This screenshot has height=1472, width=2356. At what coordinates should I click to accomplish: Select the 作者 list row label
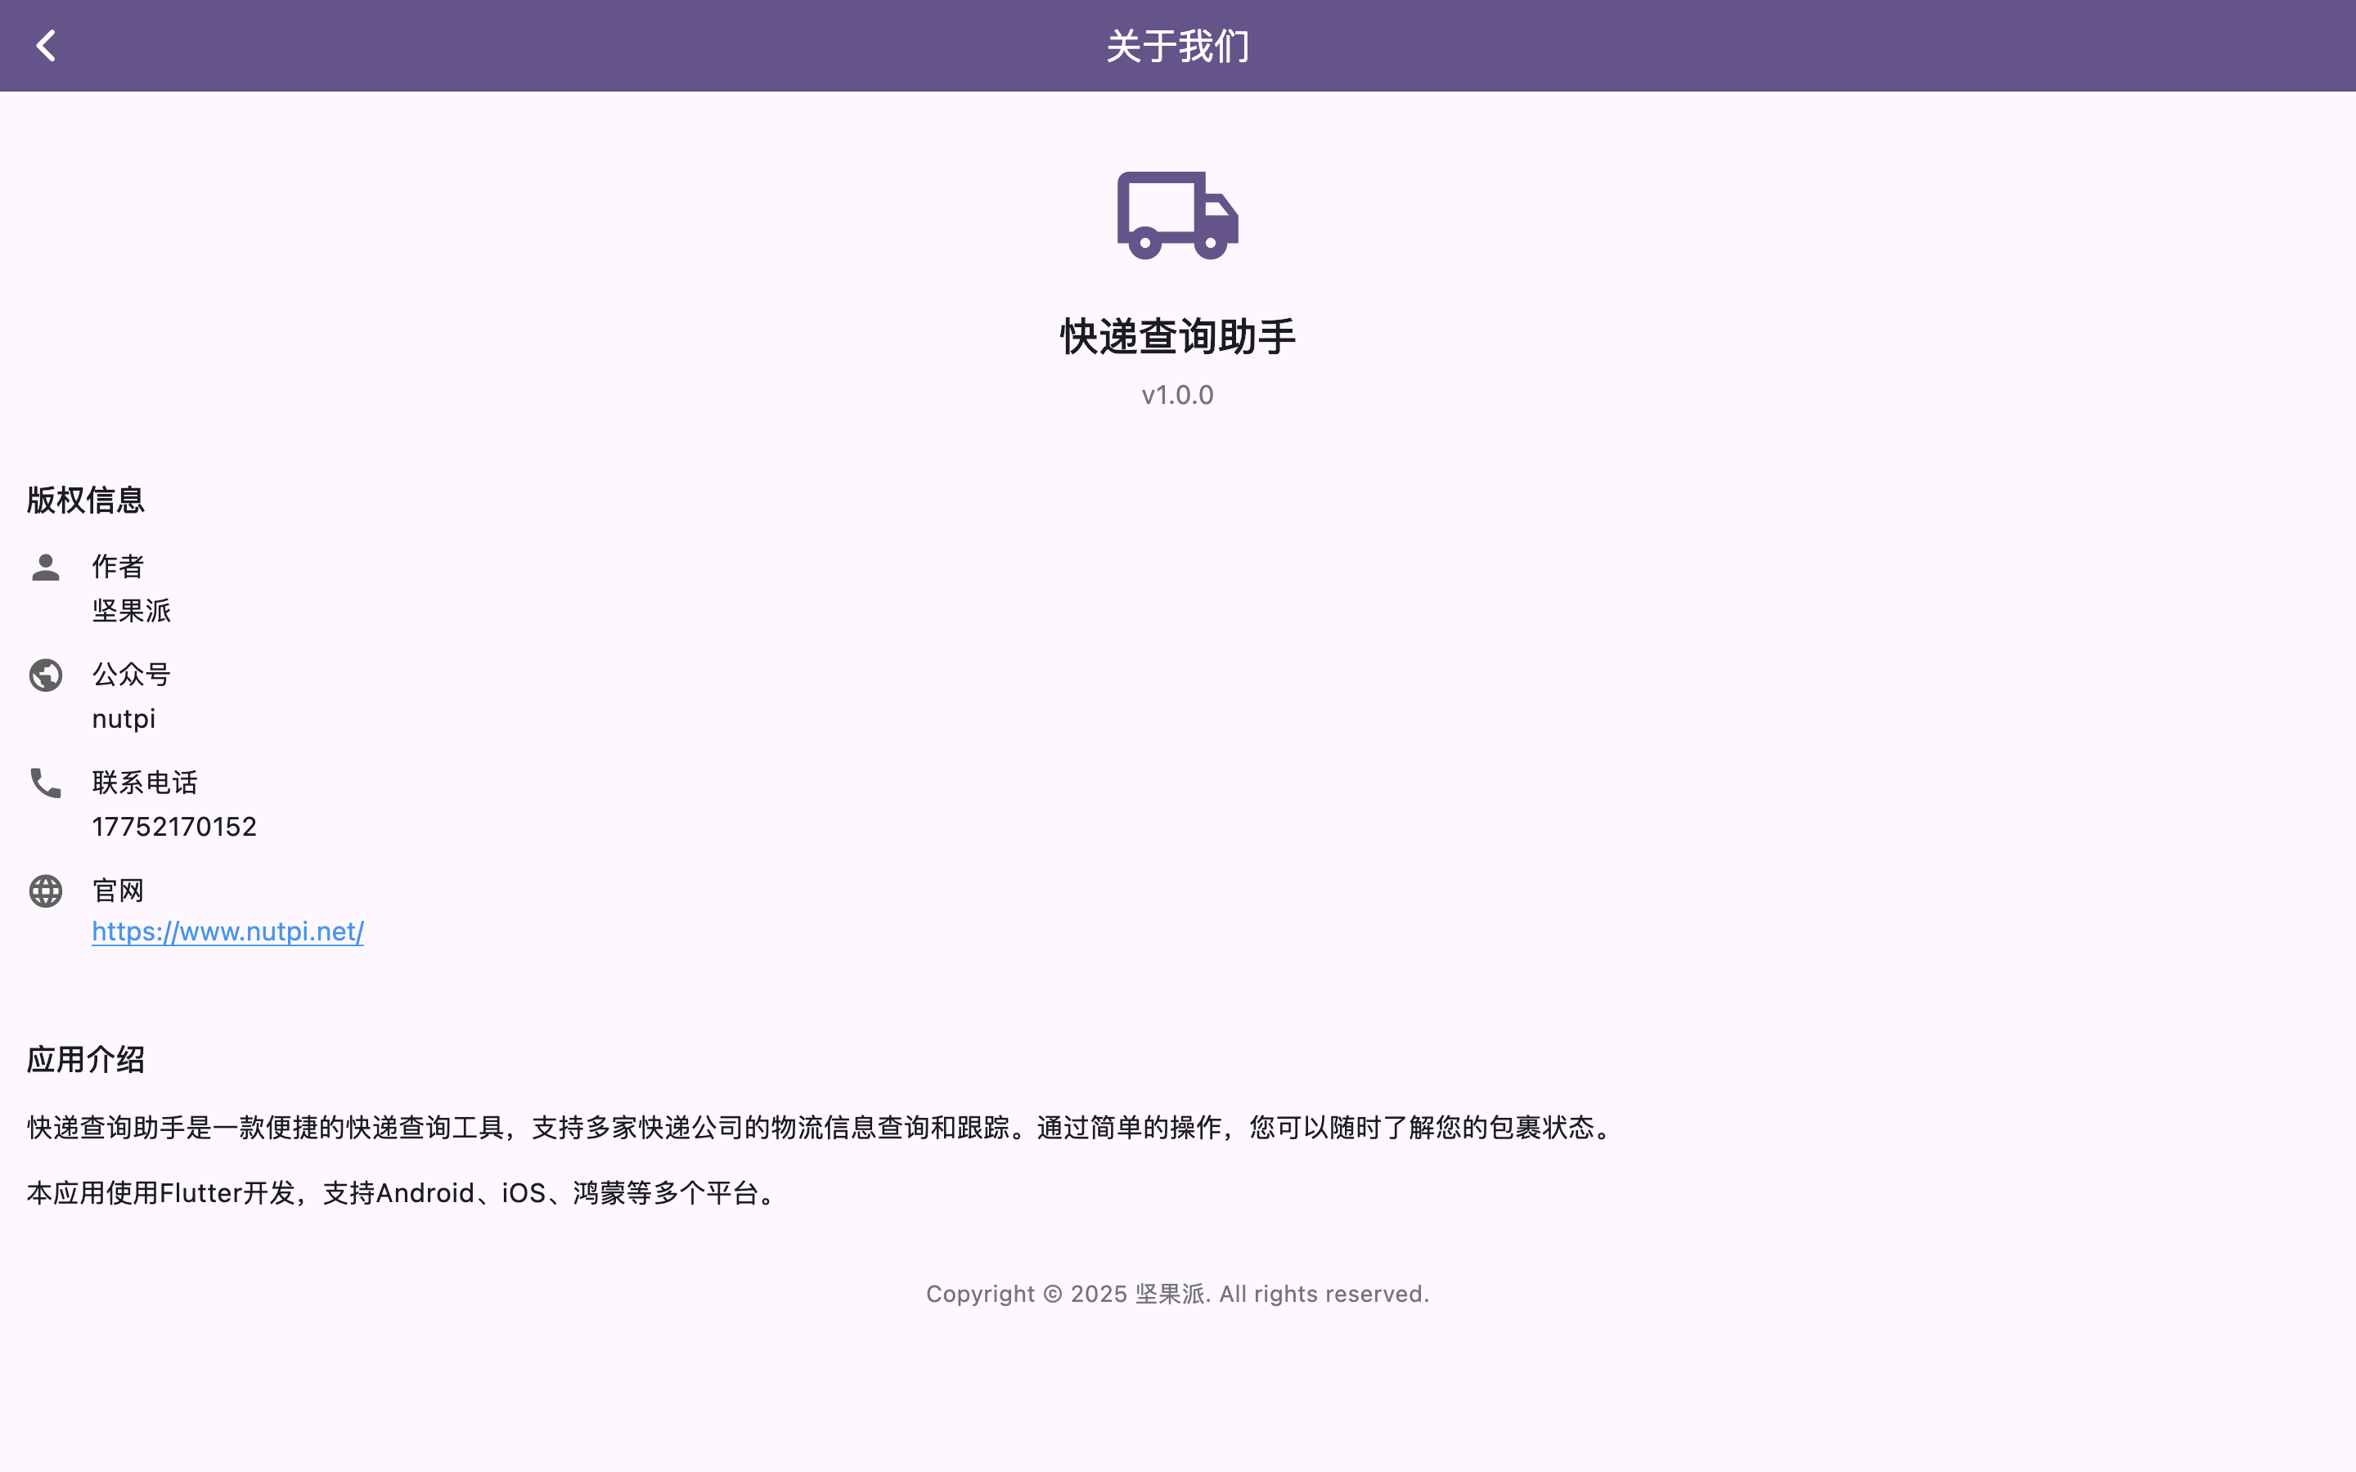point(118,567)
